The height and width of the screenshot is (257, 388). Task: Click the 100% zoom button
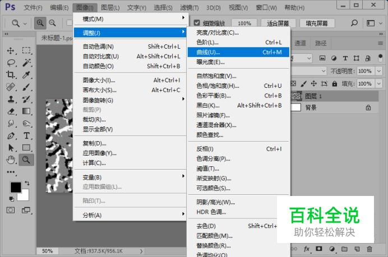coord(244,23)
